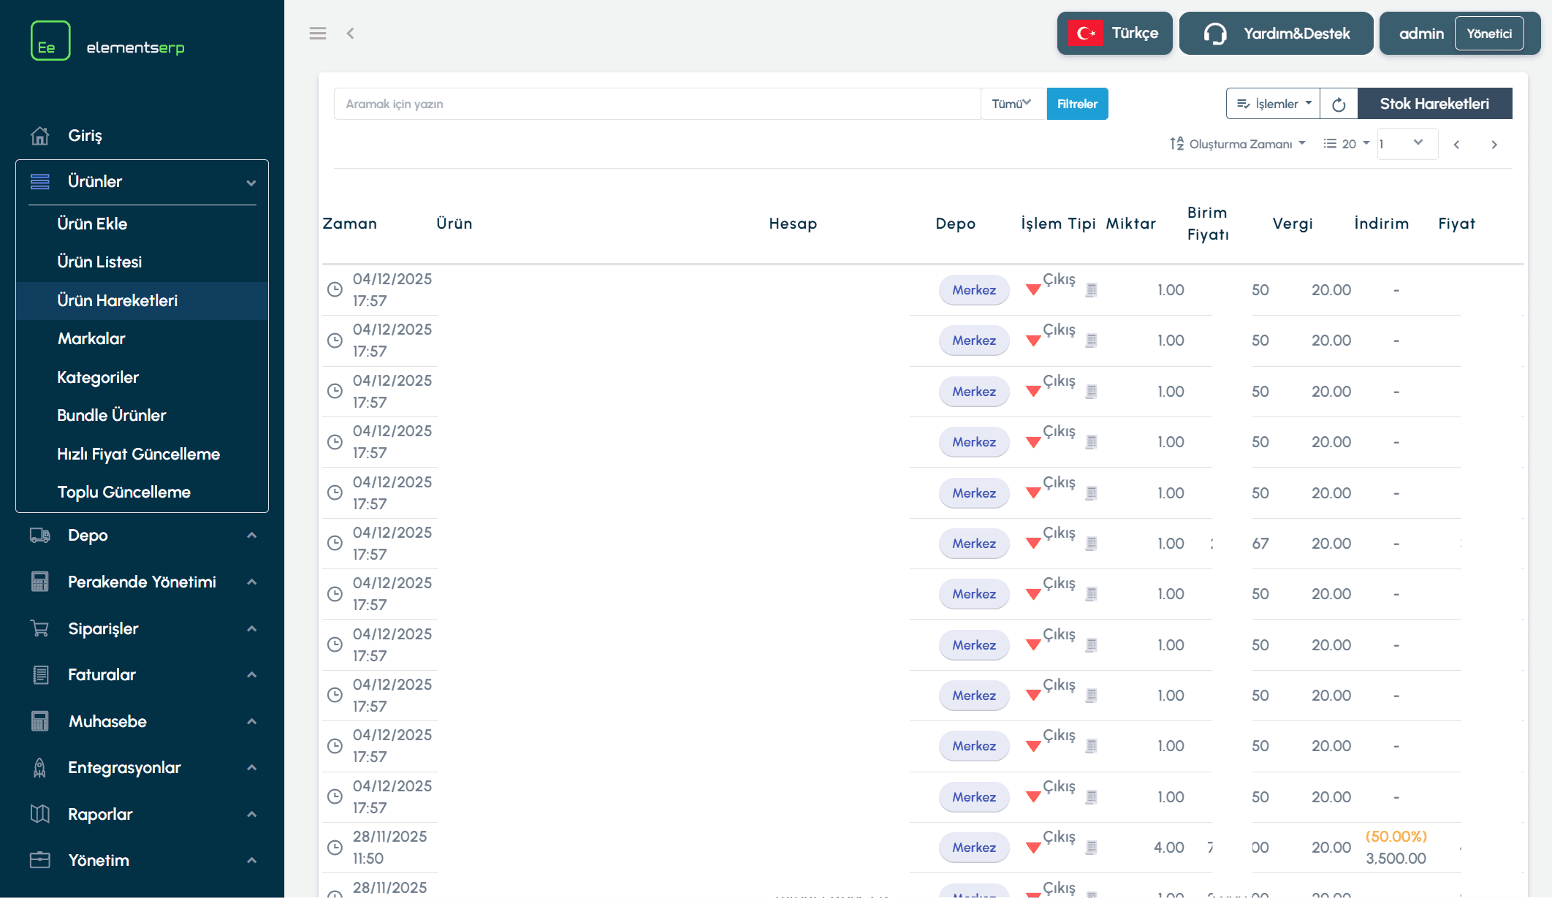1552x898 pixels.
Task: Go to next page arrow
Action: coord(1494,145)
